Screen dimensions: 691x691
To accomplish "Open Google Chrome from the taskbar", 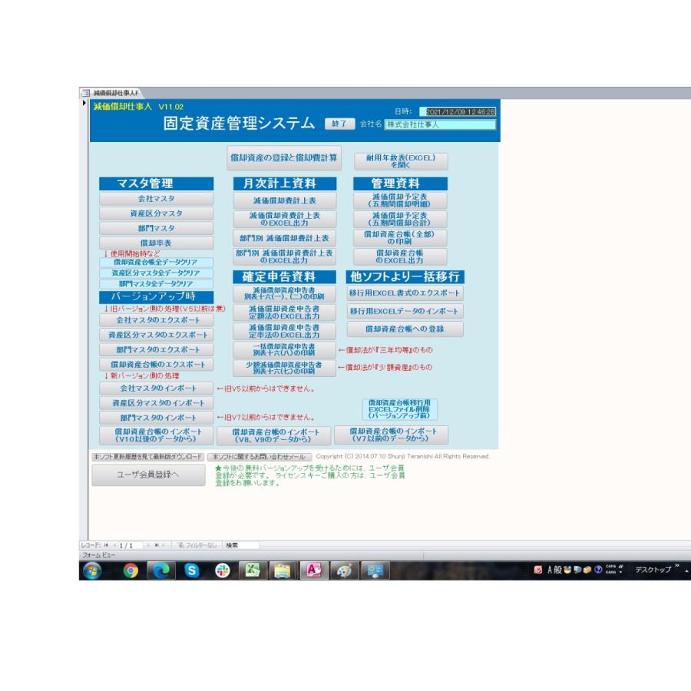I will click(131, 570).
